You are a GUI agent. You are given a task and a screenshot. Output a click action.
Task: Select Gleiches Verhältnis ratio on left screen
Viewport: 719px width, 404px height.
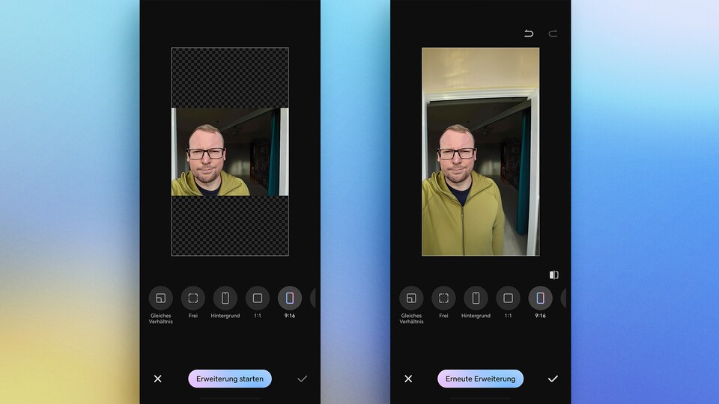point(160,299)
